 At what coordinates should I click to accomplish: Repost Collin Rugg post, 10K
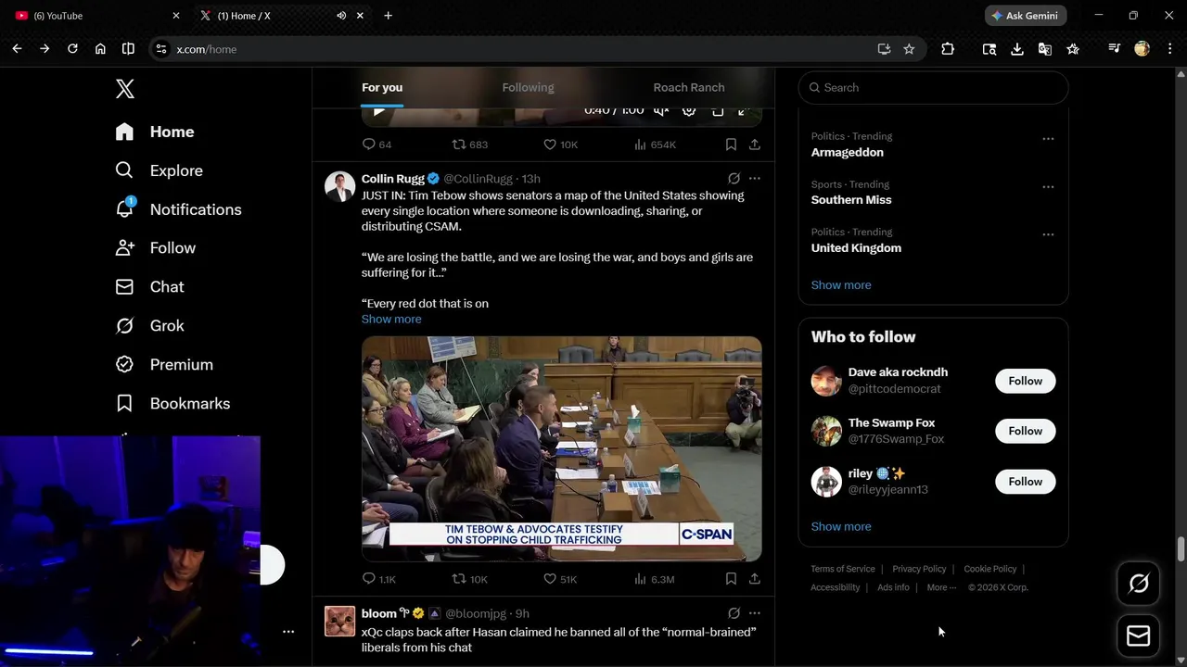tap(469, 579)
